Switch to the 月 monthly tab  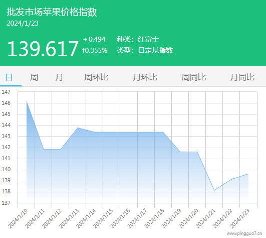[x=59, y=77]
